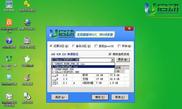The width and height of the screenshot is (182, 109).
Task: Confirm with 确定(Y) button
Action: pyautogui.click(x=100, y=97)
